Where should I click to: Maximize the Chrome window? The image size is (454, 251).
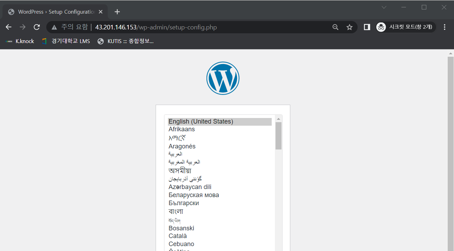click(x=424, y=7)
